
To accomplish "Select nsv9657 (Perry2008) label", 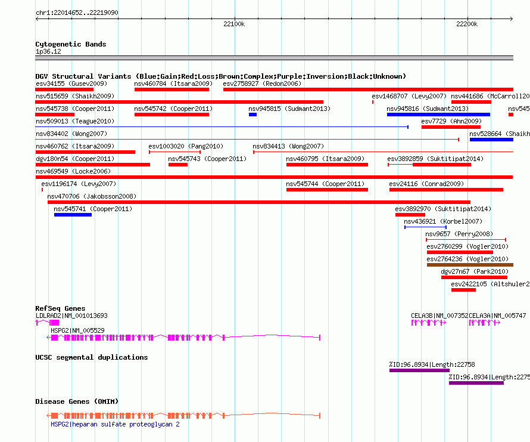I will [459, 234].
